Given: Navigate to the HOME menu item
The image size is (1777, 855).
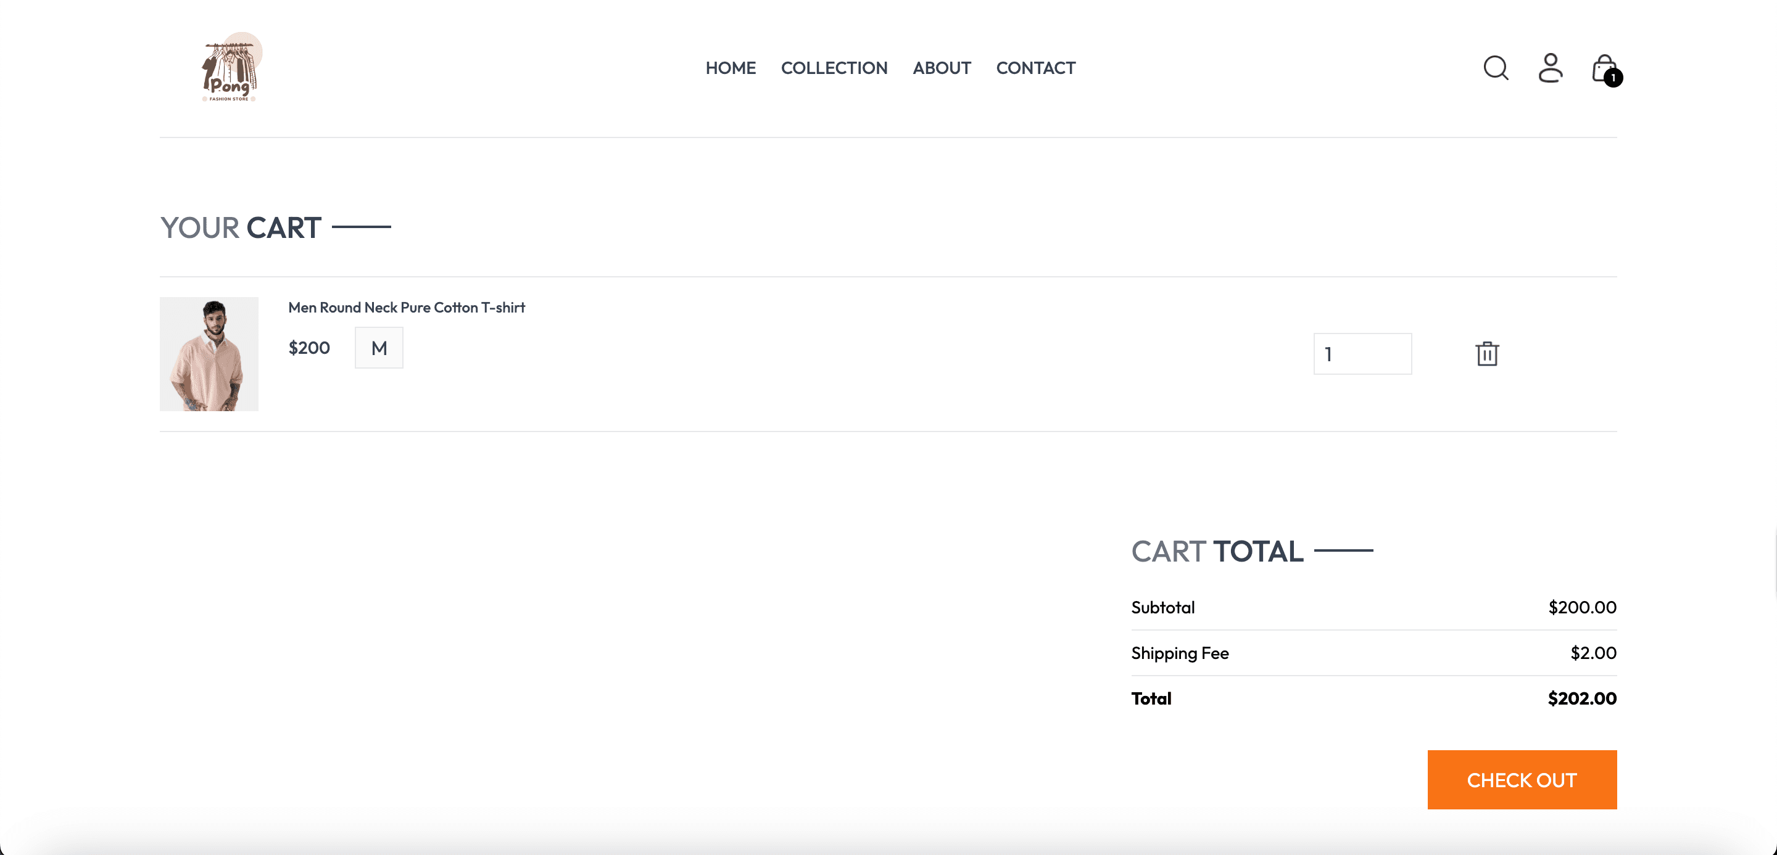Looking at the screenshot, I should pyautogui.click(x=730, y=68).
